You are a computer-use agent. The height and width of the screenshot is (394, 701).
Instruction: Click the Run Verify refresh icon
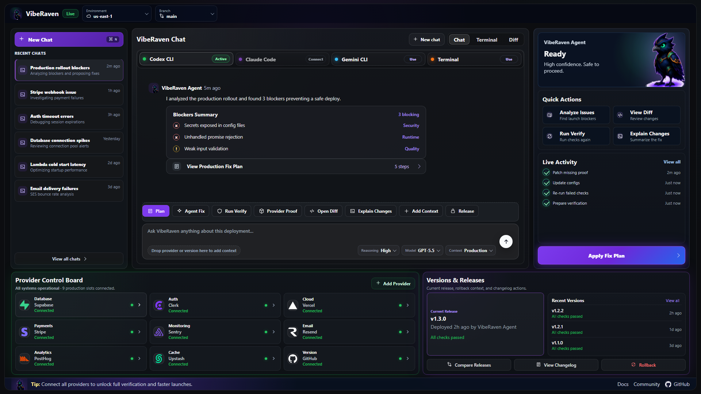pyautogui.click(x=549, y=136)
